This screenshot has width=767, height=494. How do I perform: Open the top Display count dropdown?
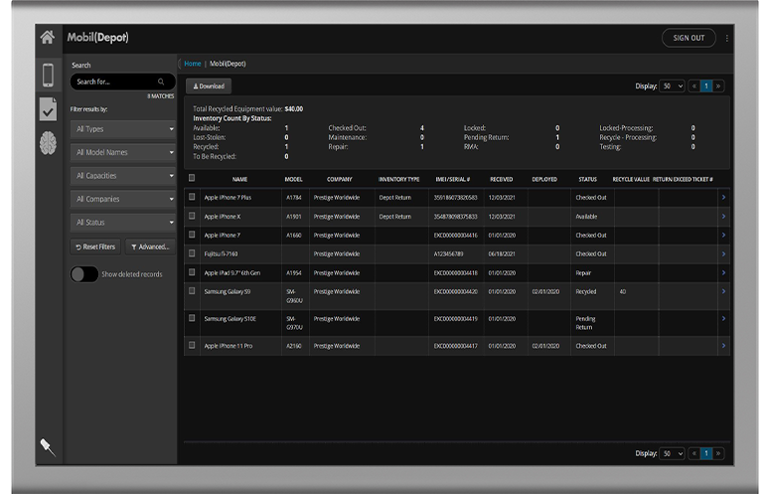(x=672, y=86)
